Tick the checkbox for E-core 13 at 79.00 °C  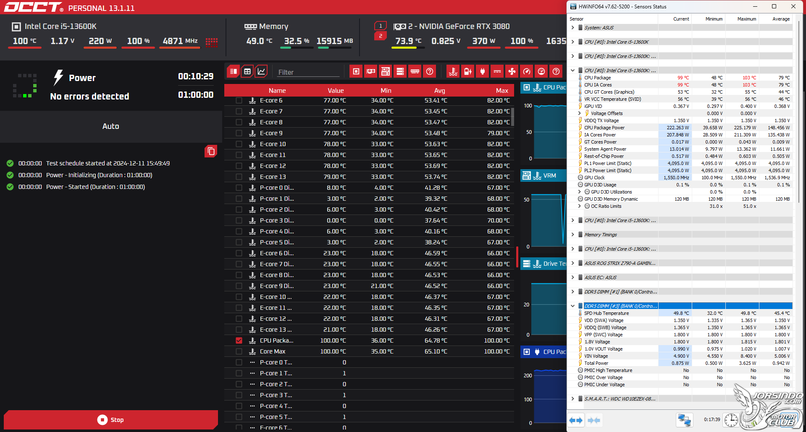pos(239,177)
